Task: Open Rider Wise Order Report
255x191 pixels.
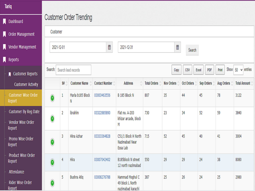Action: 20,185
